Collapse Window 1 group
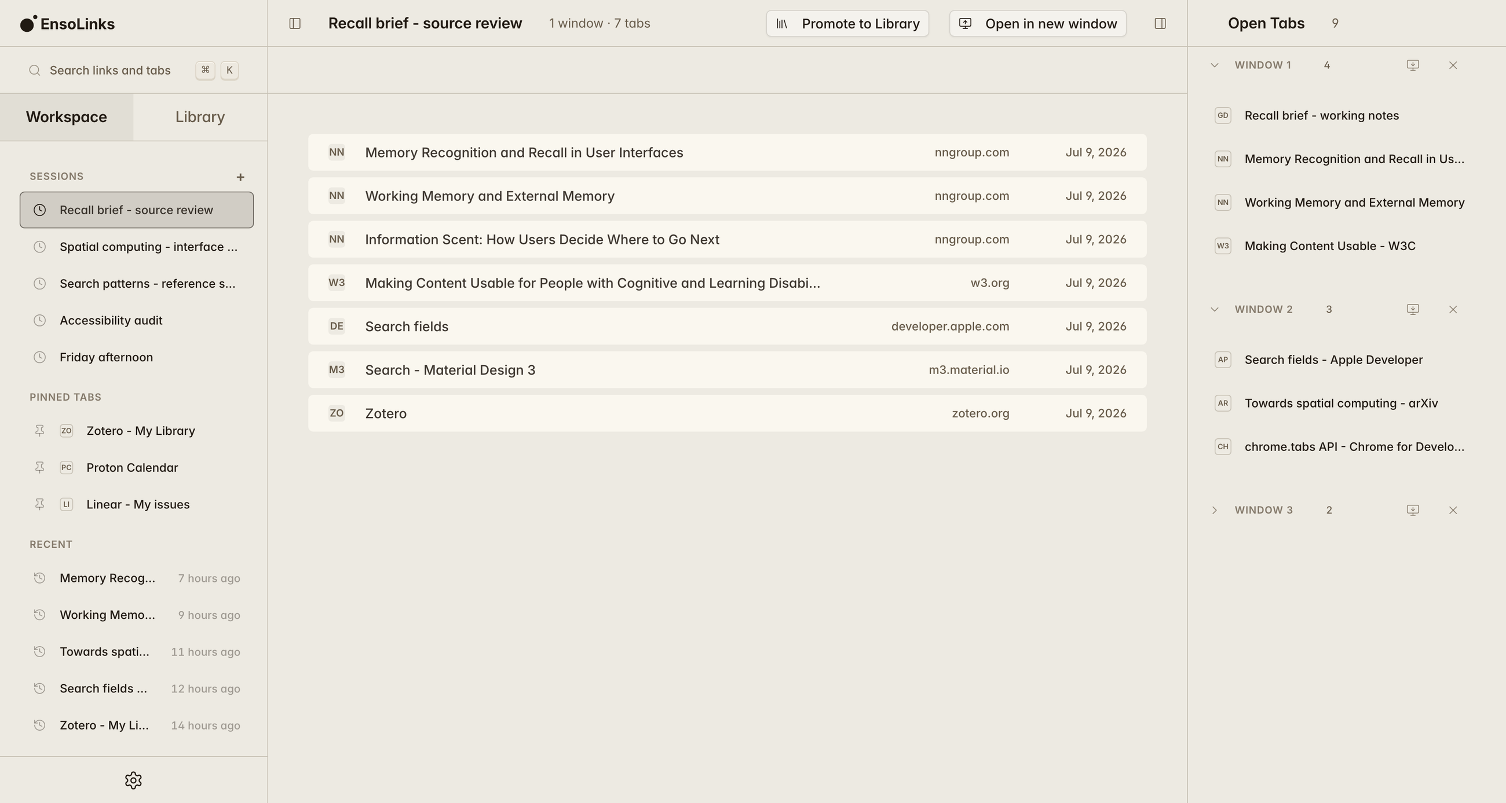The height and width of the screenshot is (803, 1506). 1214,65
